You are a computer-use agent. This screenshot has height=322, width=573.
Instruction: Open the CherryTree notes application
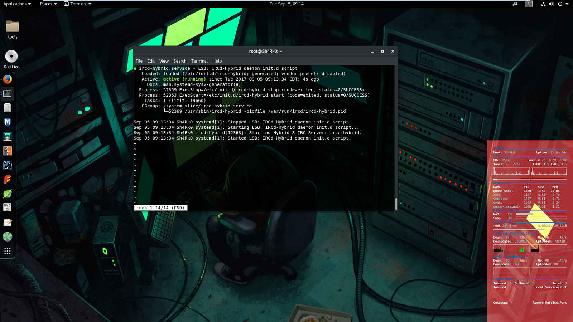8,222
